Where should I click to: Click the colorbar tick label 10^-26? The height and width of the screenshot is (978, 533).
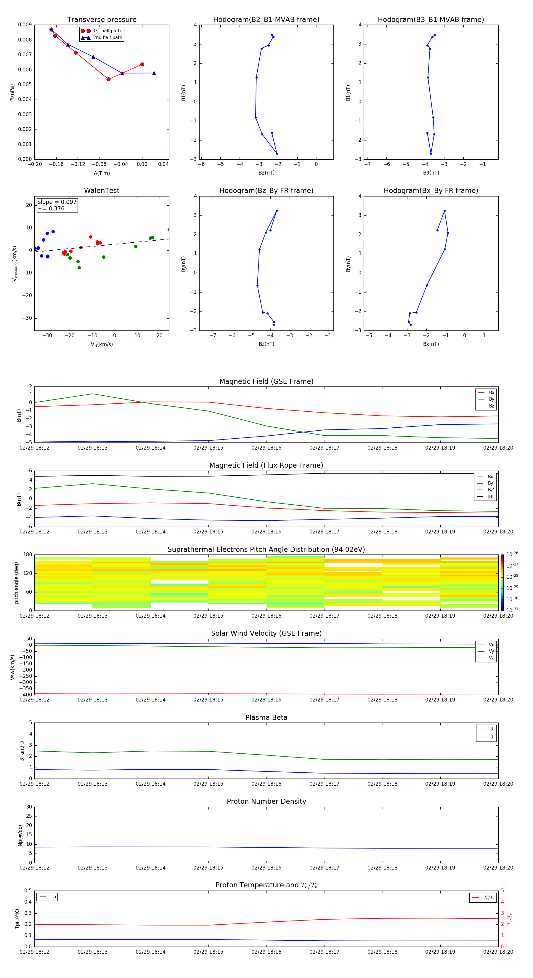512,554
